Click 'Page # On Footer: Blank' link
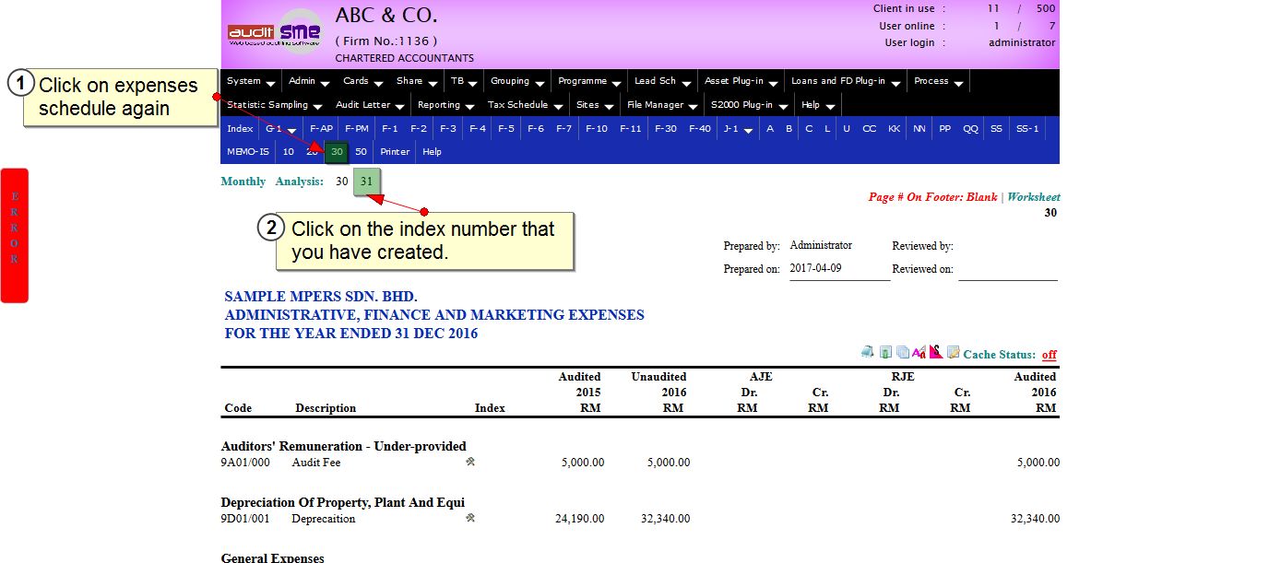Viewport: 1281px width, 563px height. tap(932, 197)
